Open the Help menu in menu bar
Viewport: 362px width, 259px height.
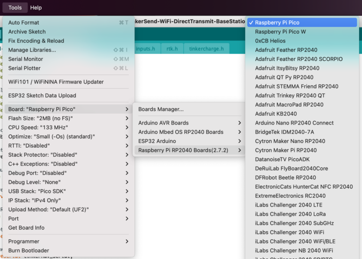tap(36, 8)
